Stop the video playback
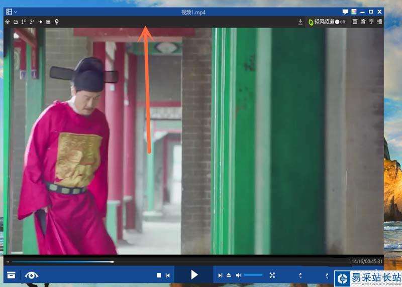 coord(159,275)
